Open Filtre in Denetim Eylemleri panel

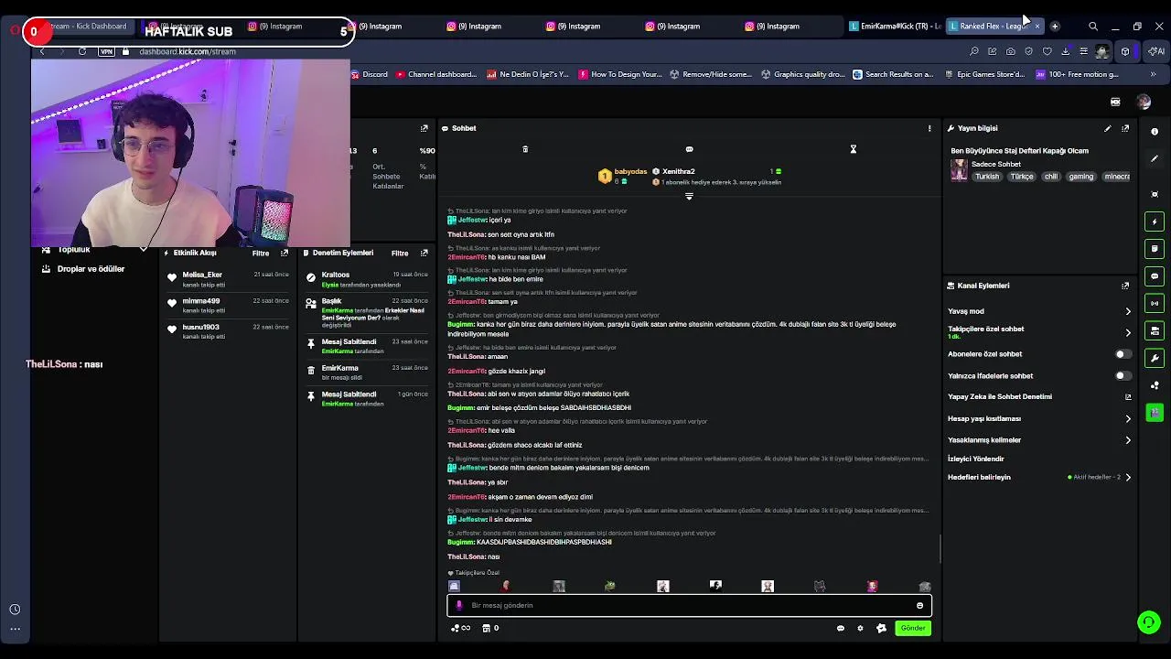[x=400, y=253]
